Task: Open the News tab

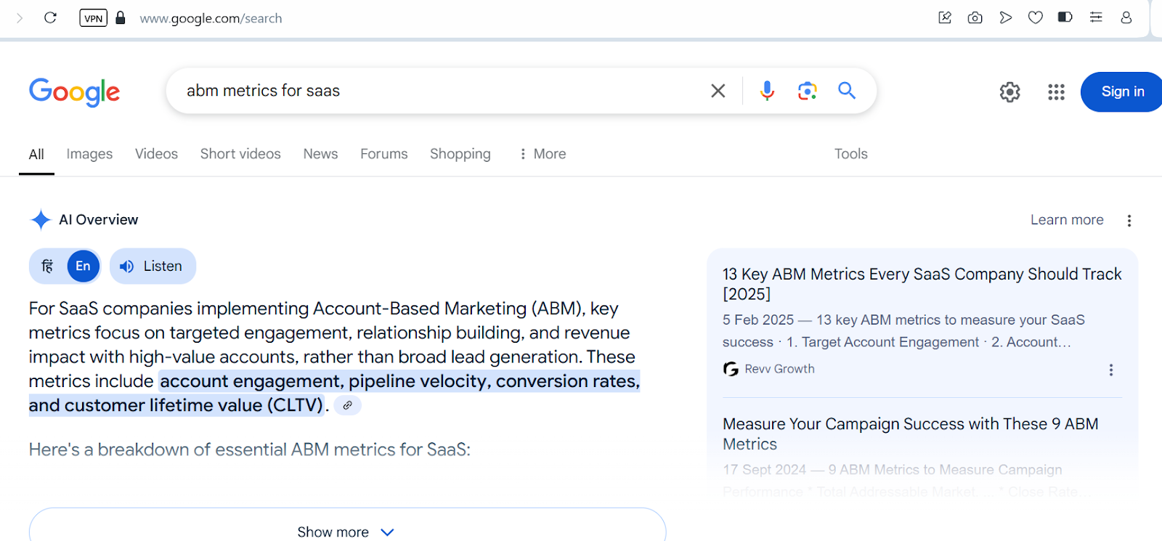Action: click(x=320, y=154)
